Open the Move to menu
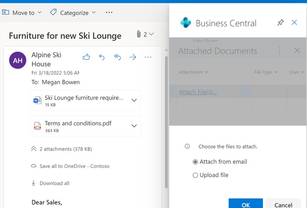This screenshot has width=307, height=208. (x=22, y=13)
